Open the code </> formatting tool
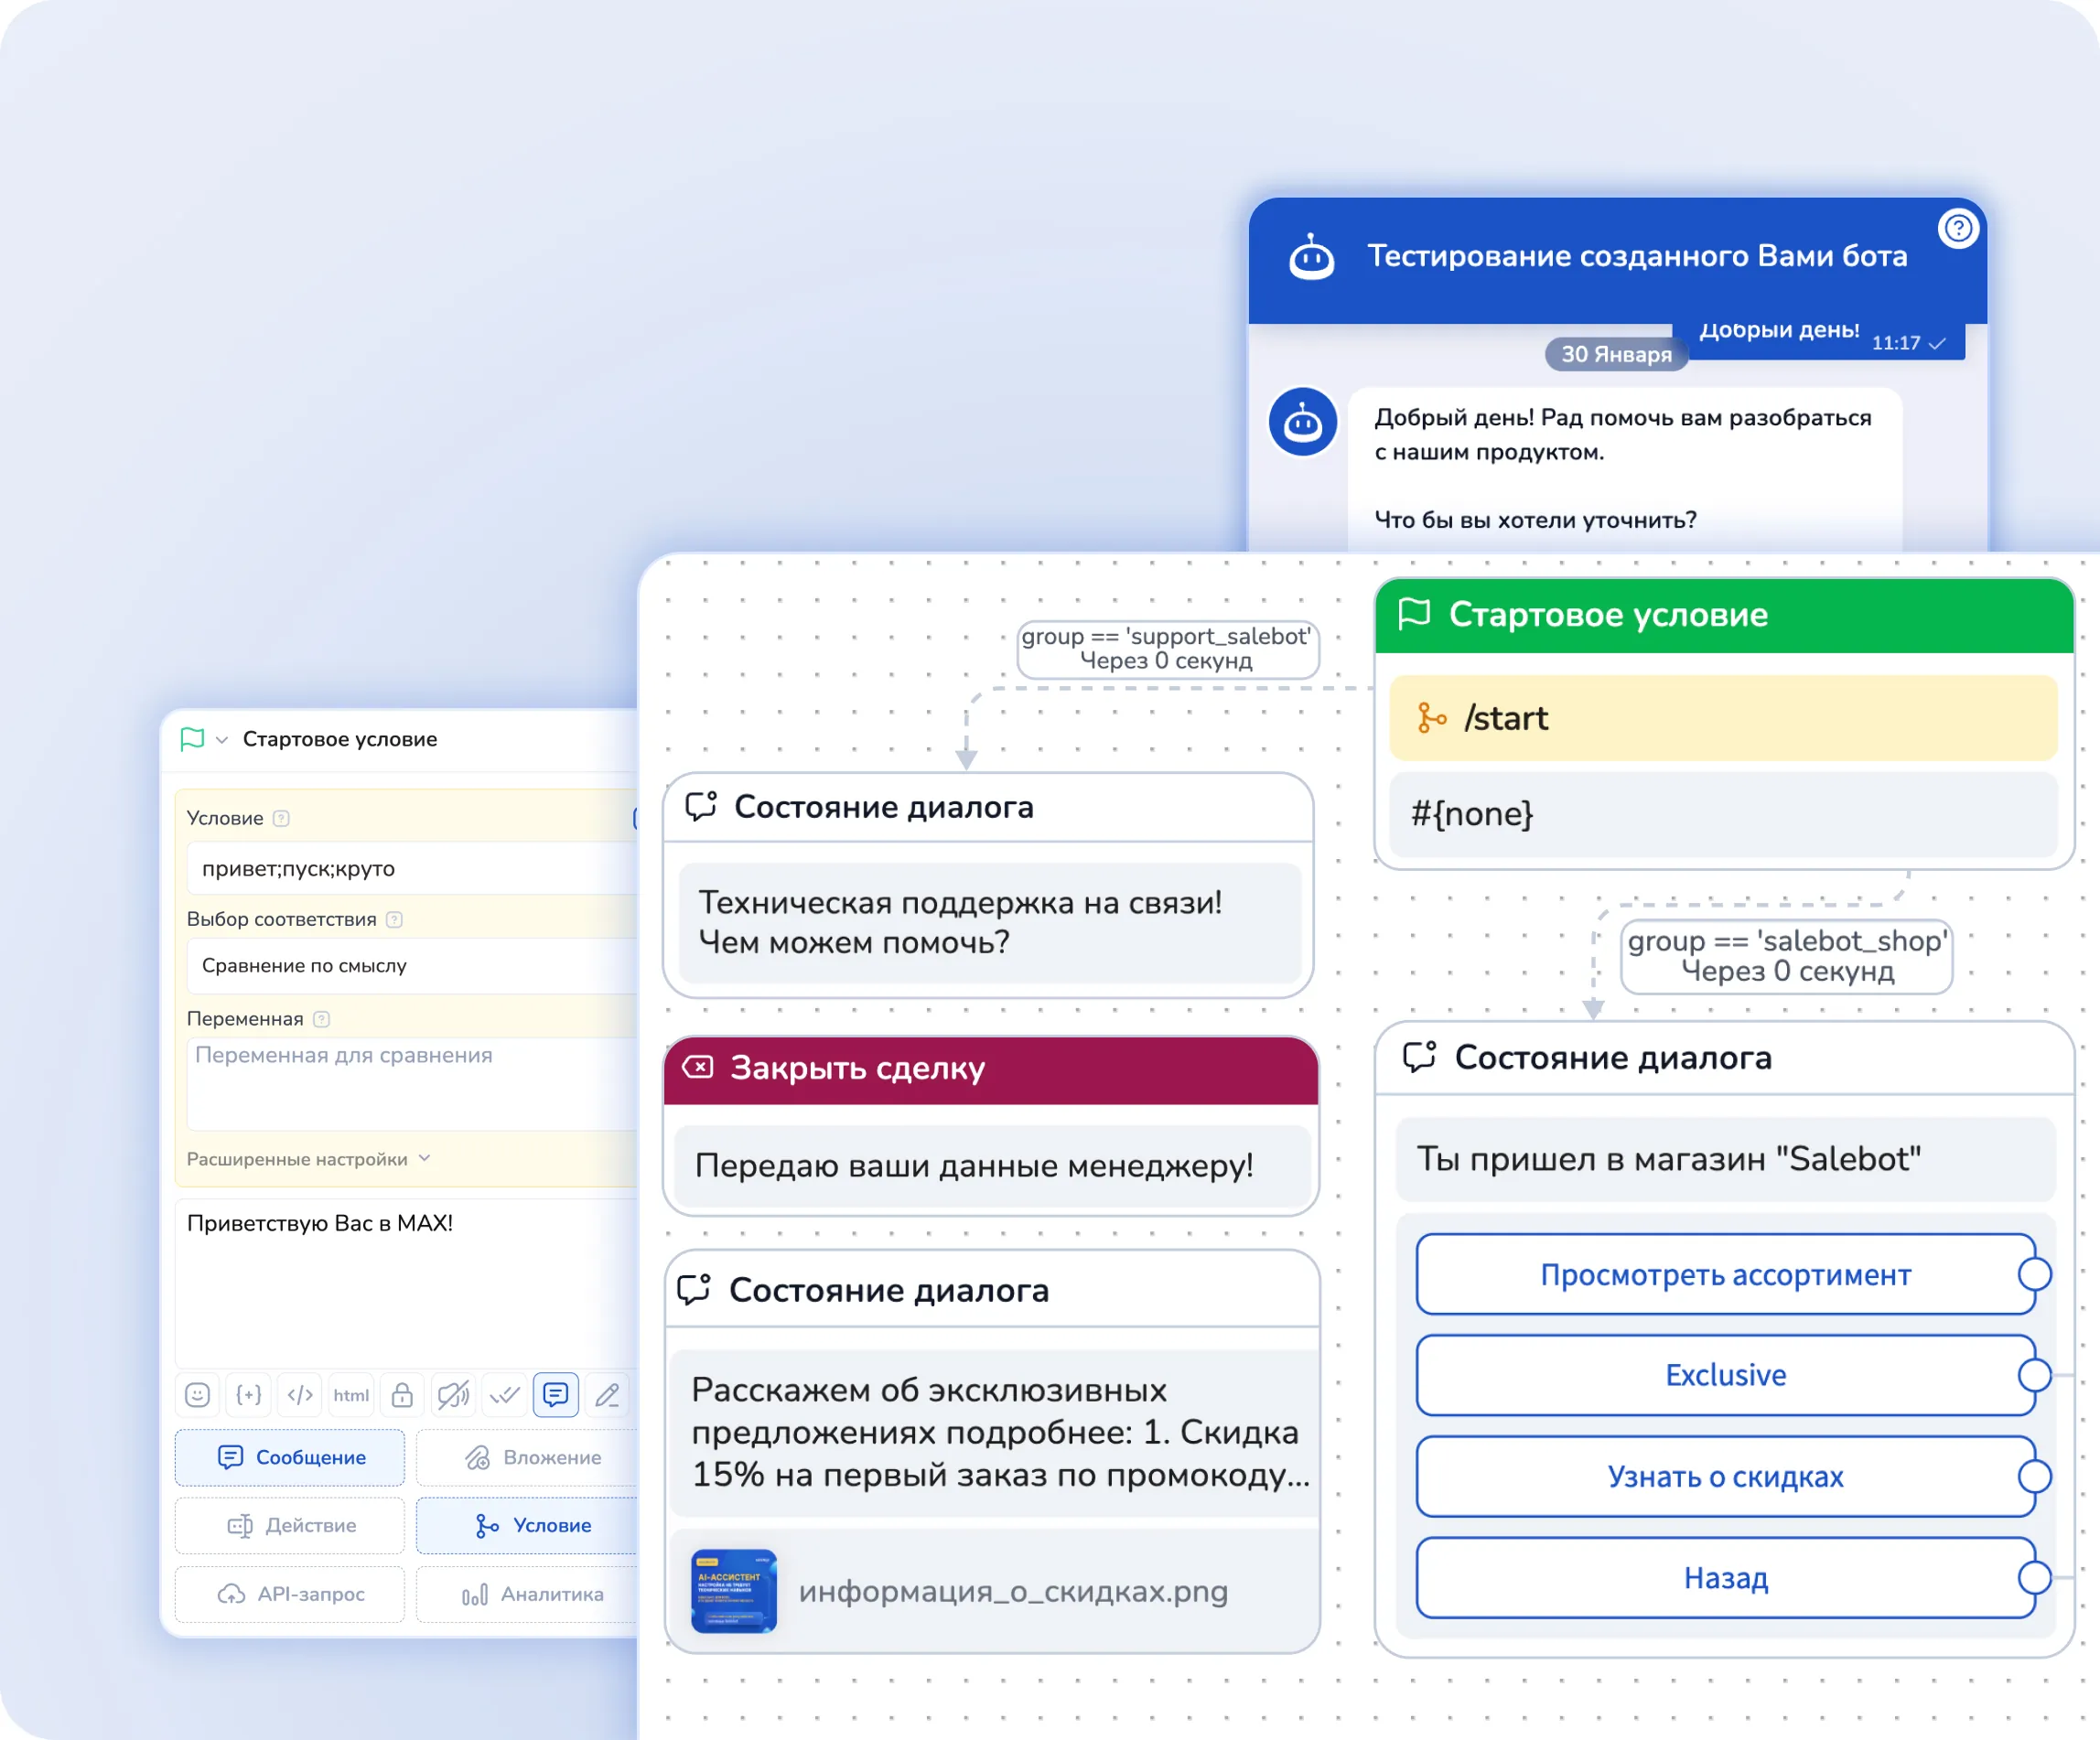The height and width of the screenshot is (1740, 2100). click(300, 1395)
